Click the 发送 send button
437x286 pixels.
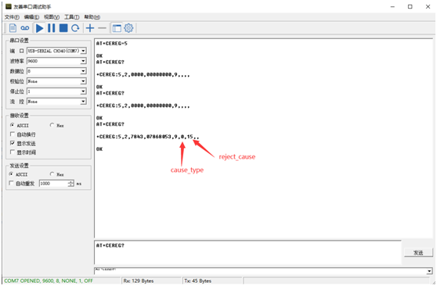[x=418, y=252]
